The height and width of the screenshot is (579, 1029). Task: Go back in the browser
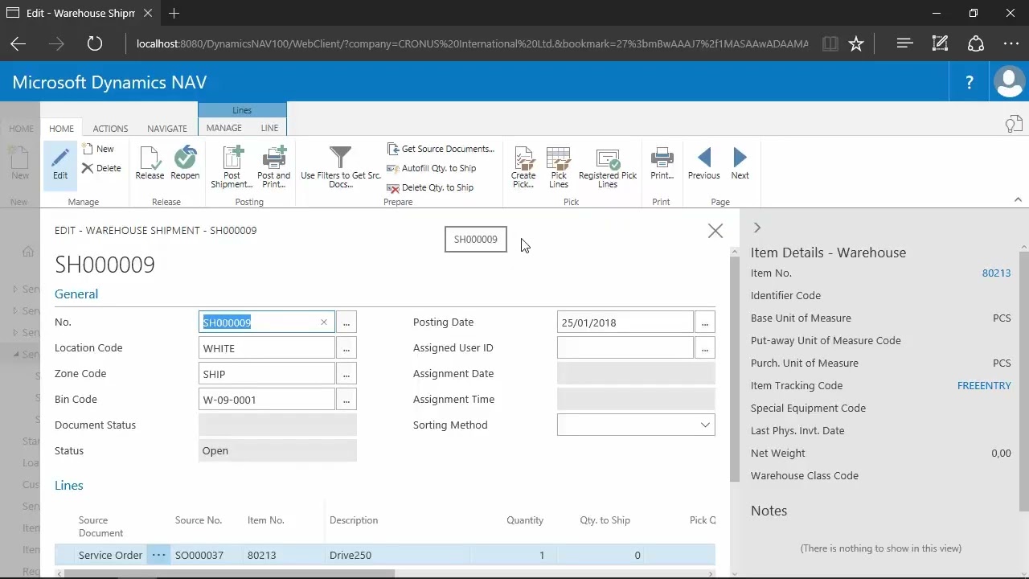click(x=18, y=43)
